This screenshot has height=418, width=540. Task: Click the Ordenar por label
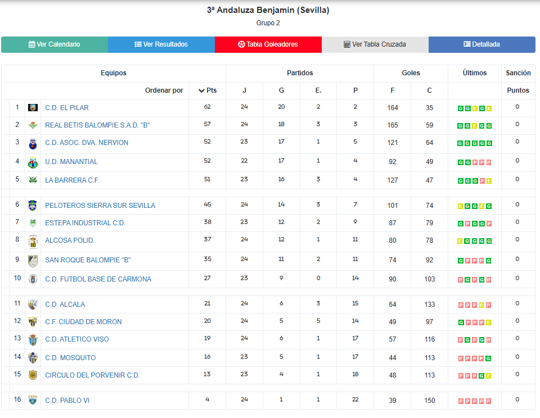click(164, 90)
